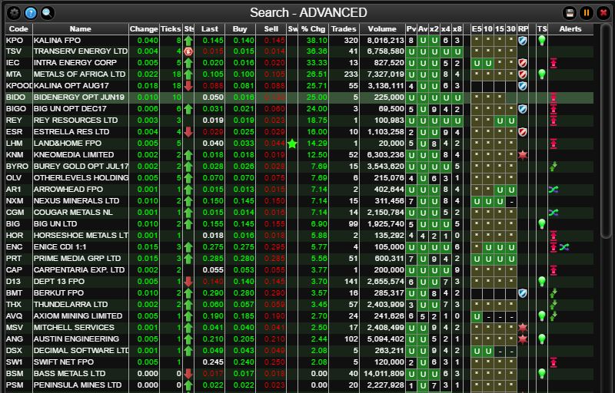Click the RP column header
The width and height of the screenshot is (615, 393).
tap(523, 29)
